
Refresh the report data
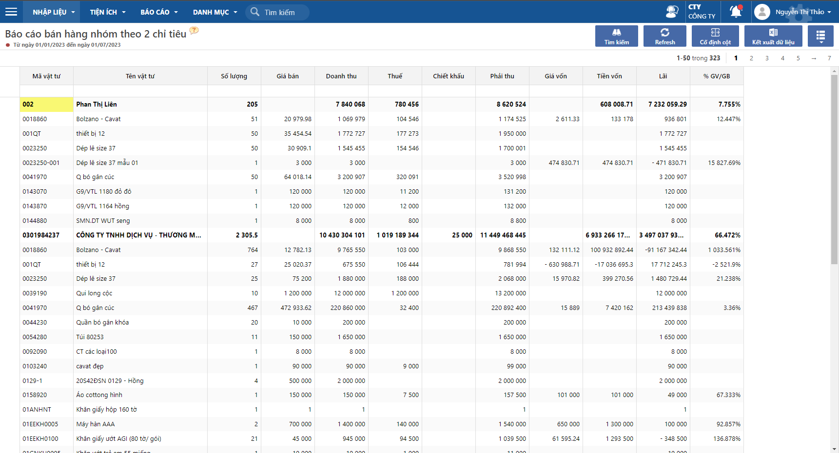(665, 36)
